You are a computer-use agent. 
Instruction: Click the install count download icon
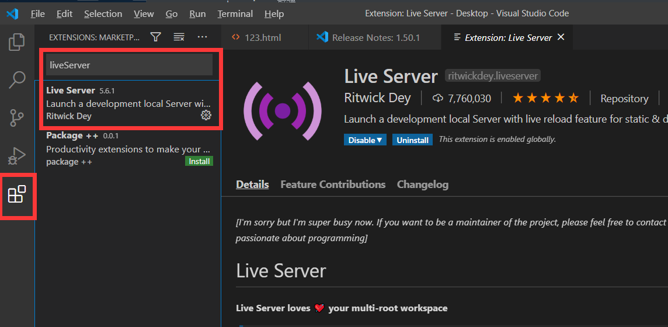click(x=438, y=99)
